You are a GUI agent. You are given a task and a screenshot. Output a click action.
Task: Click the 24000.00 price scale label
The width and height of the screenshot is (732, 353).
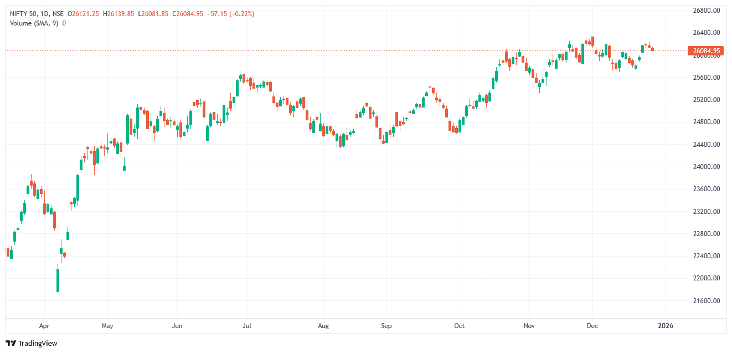706,167
